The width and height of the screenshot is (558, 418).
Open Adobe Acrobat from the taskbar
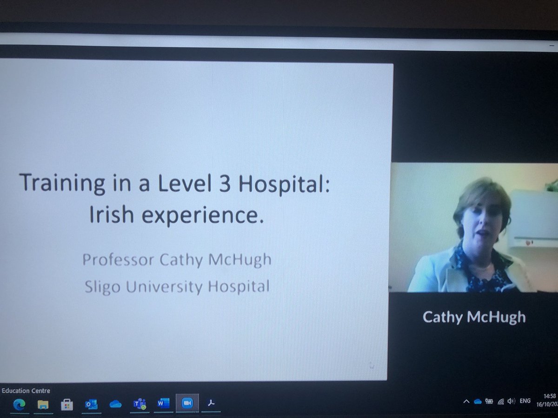[211, 404]
